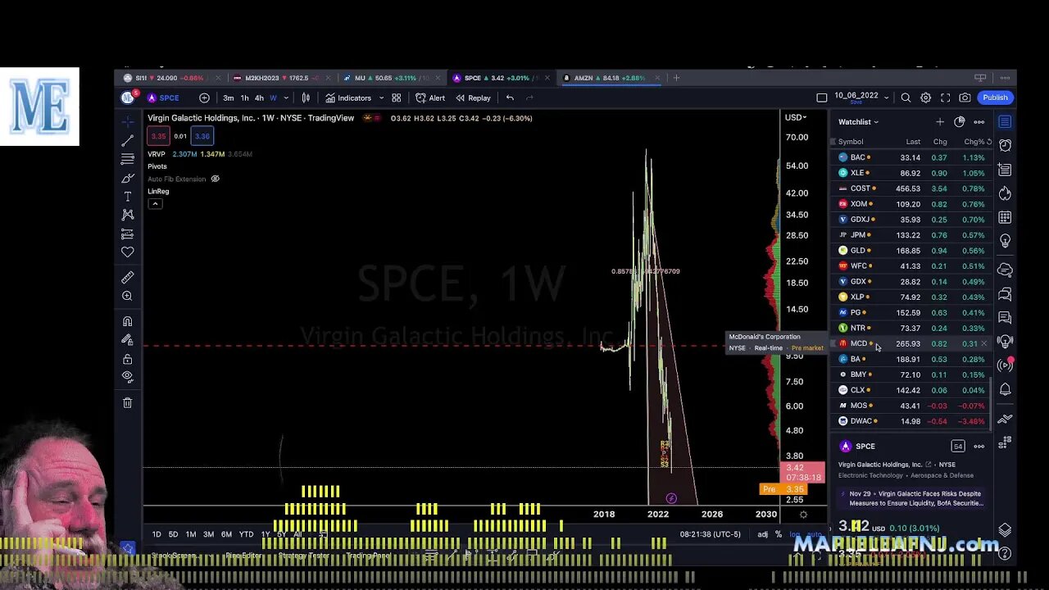Open the watchlist advanced view pie icon
This screenshot has width=1049, height=590.
960,122
